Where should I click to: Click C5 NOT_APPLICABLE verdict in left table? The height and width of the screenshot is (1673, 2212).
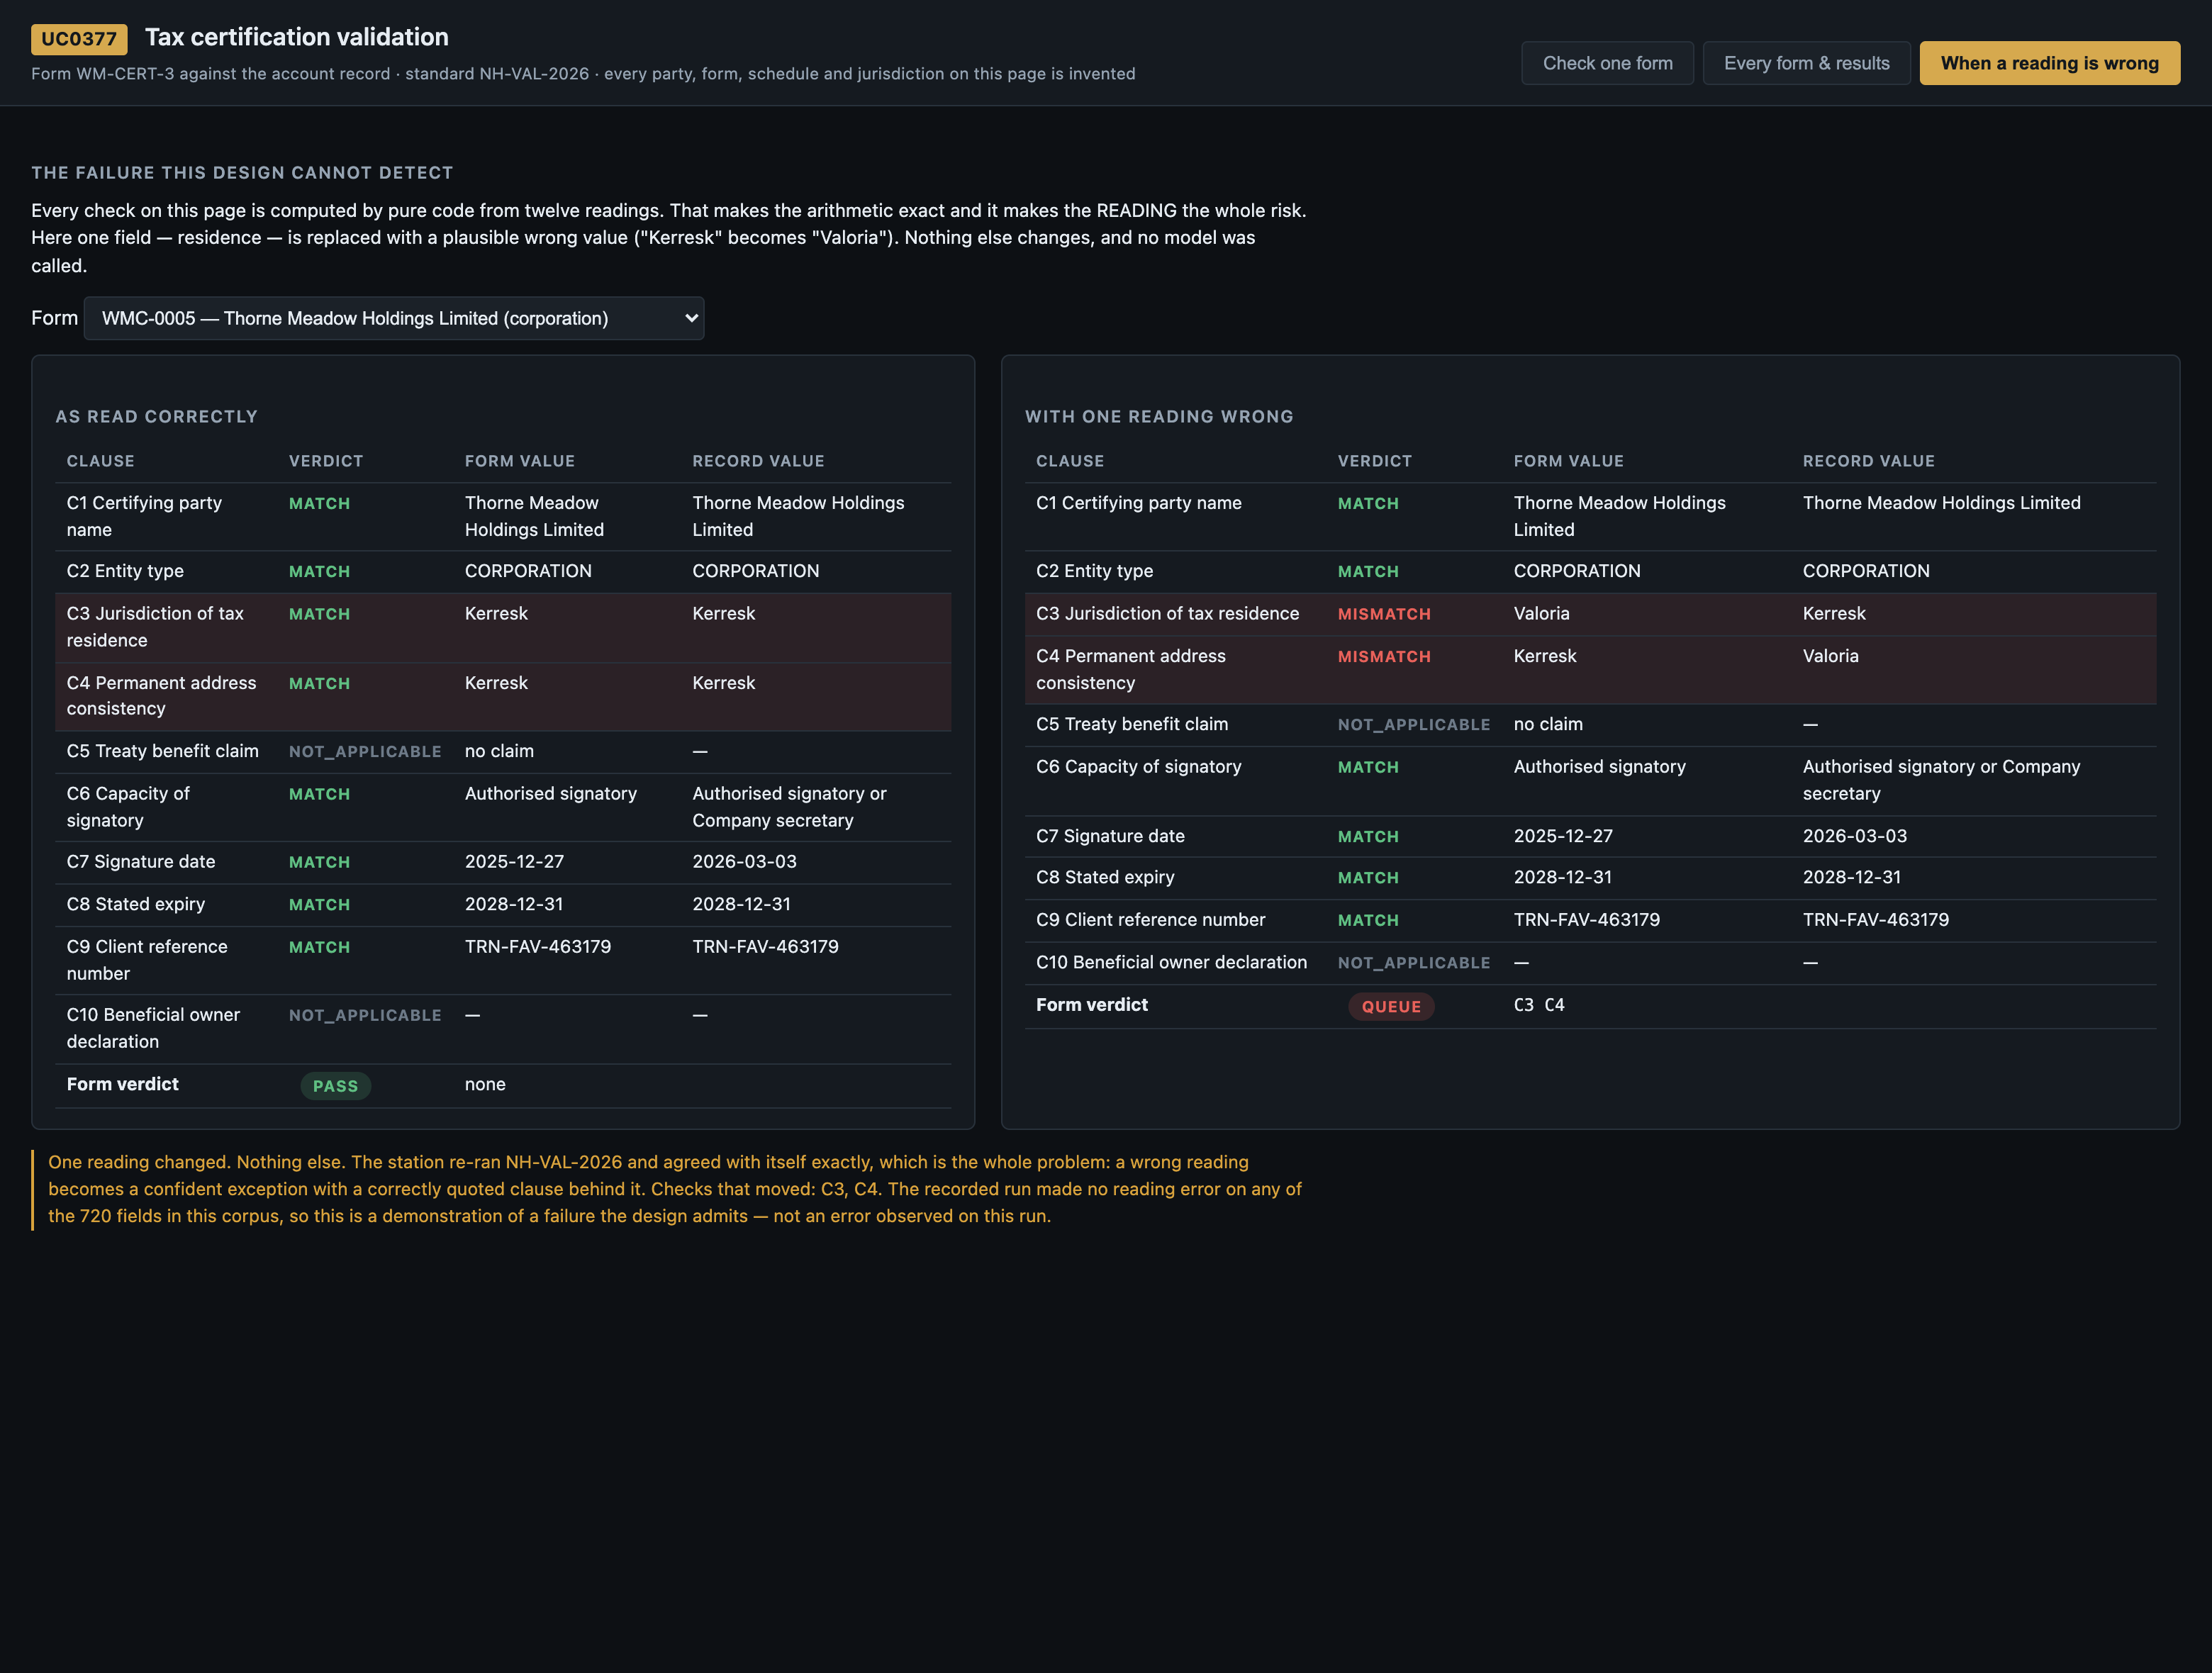pyautogui.click(x=365, y=752)
